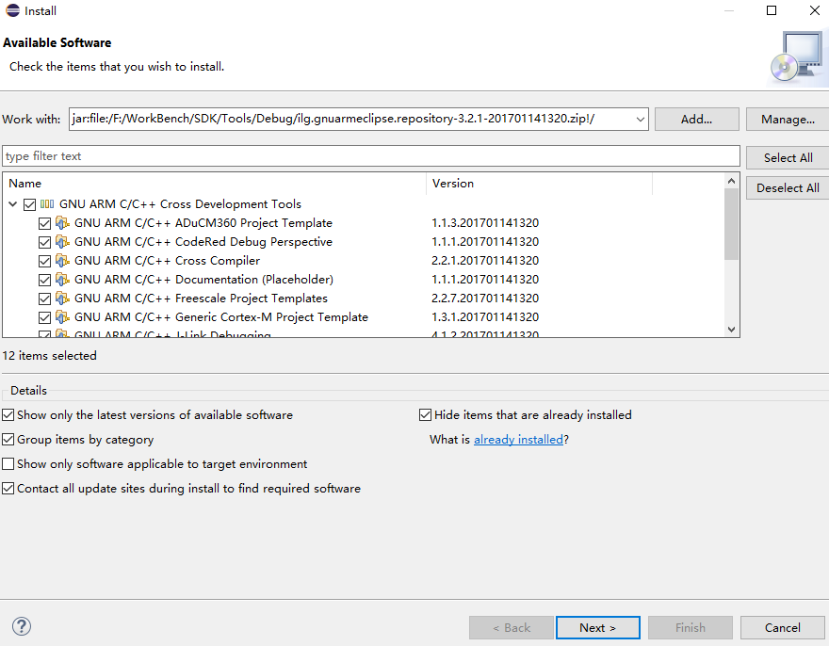Click Select All button
Screen dimensions: 829x646
pyautogui.click(x=788, y=157)
